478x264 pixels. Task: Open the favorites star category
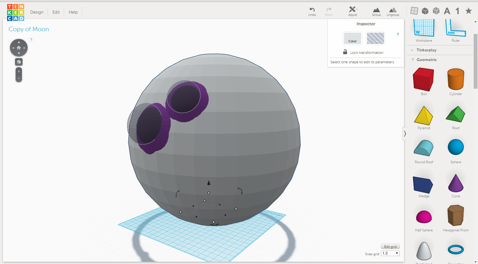click(x=468, y=11)
